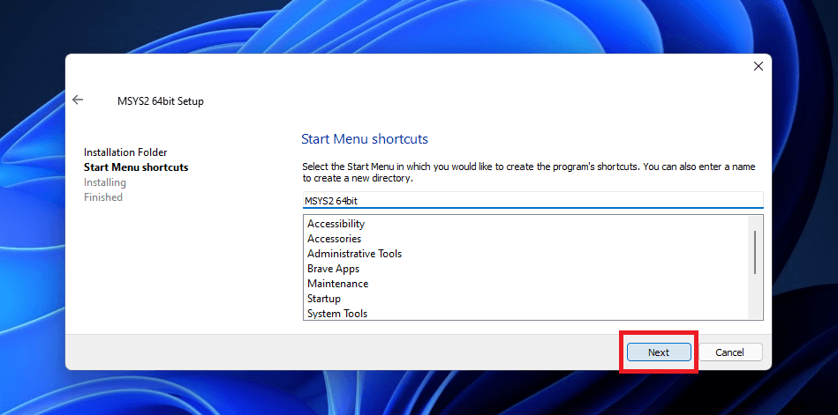Click the Installing step label

[x=105, y=182]
